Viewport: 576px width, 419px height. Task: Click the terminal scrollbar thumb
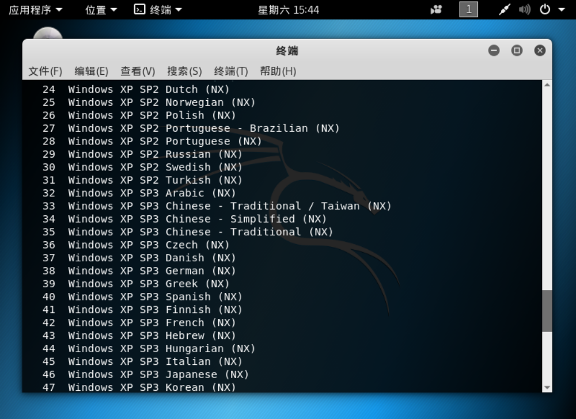pos(547,311)
